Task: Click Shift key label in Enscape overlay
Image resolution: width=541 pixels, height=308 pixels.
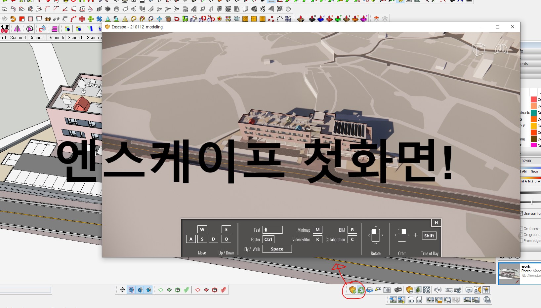Action: click(429, 236)
